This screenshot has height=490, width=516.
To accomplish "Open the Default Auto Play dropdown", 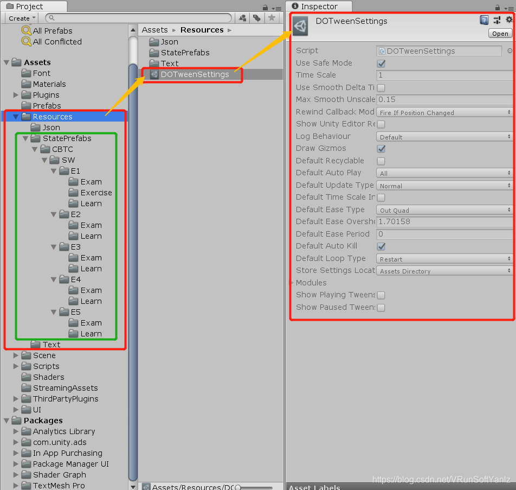I will click(444, 173).
